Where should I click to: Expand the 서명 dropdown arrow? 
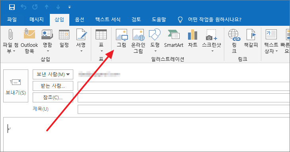(x=81, y=51)
